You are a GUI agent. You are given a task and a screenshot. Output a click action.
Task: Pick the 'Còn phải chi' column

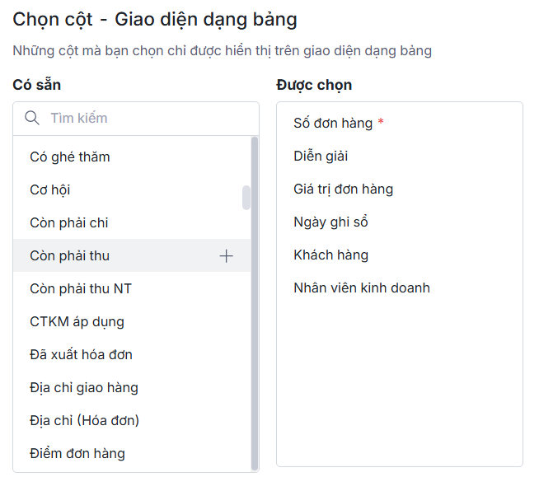pos(69,222)
